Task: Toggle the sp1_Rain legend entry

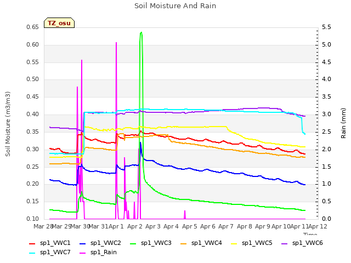Action: 98,253
